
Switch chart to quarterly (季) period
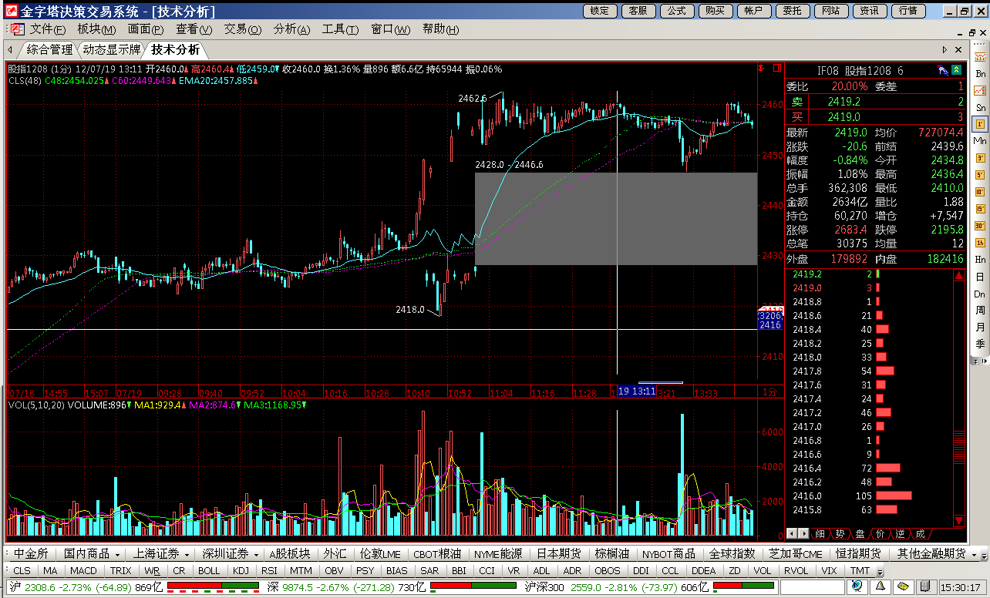(x=980, y=344)
